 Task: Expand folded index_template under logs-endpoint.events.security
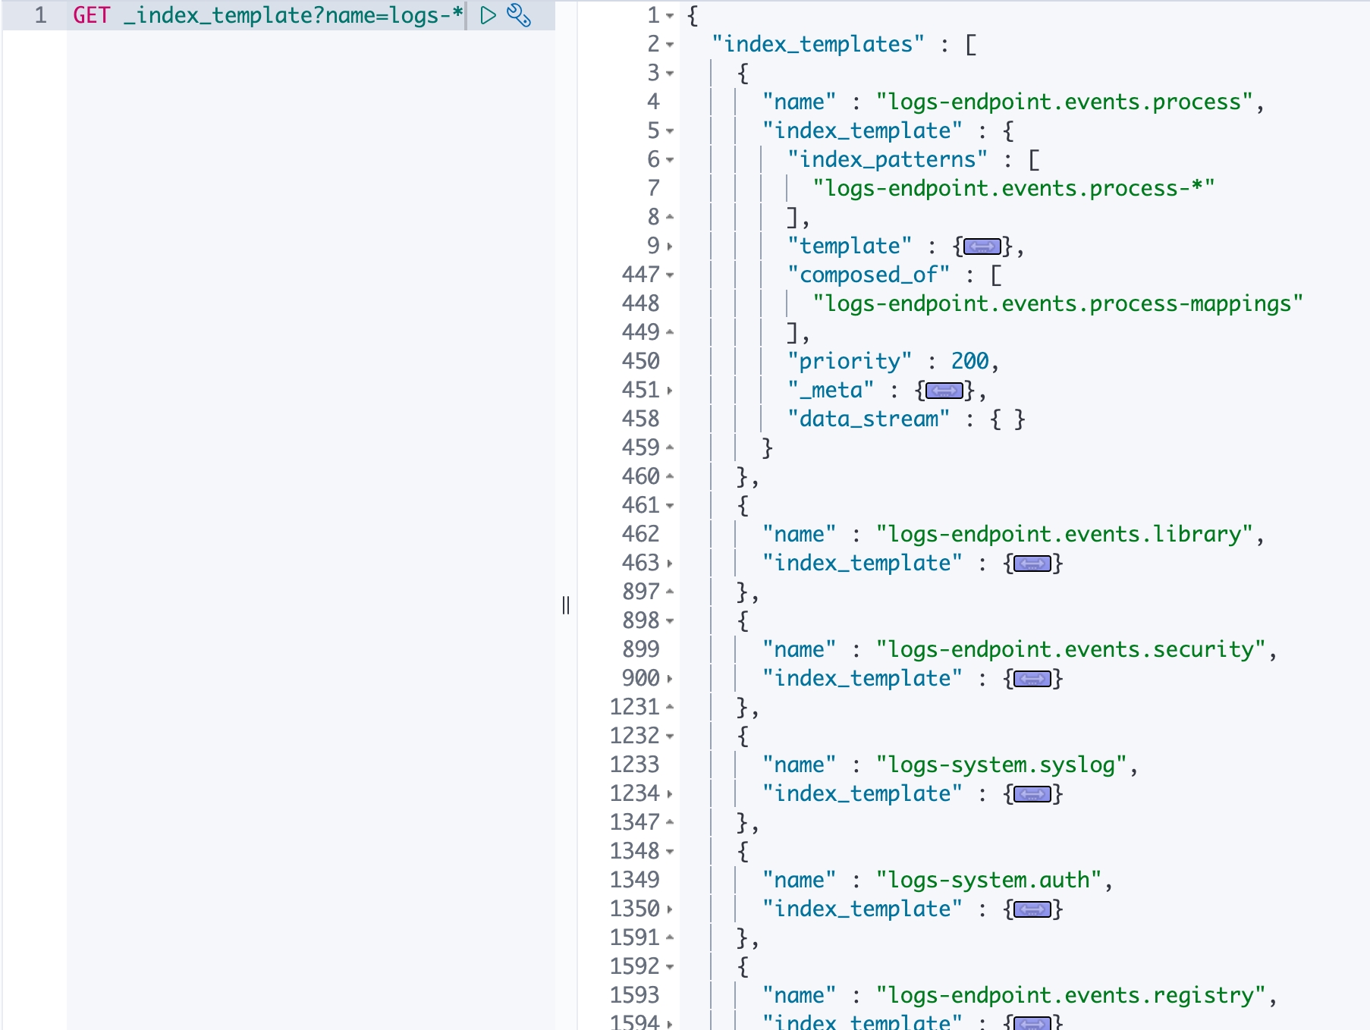tap(1032, 679)
